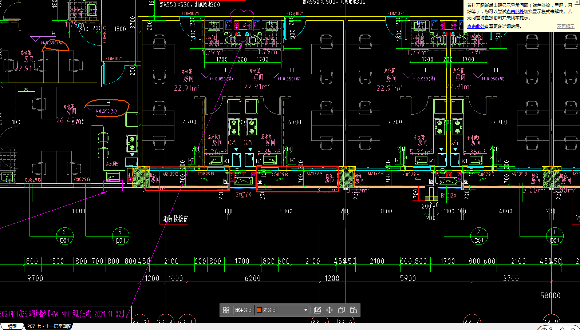Viewport: 580px width, 330px height.
Task: Click grid bubble 2 D01
Action: [x=478, y=236]
